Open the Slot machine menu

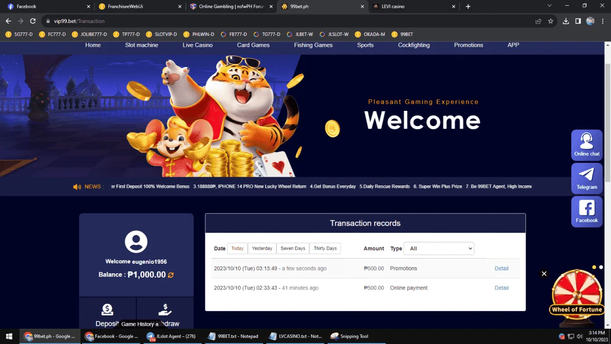[x=142, y=45]
